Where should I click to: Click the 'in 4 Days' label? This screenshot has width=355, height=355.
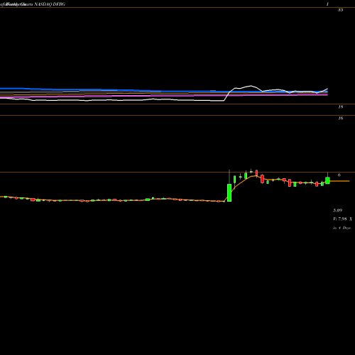[x=342, y=228]
